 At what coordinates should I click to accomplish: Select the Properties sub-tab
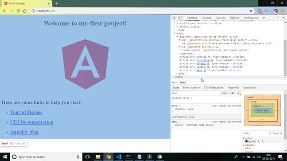tap(233, 88)
